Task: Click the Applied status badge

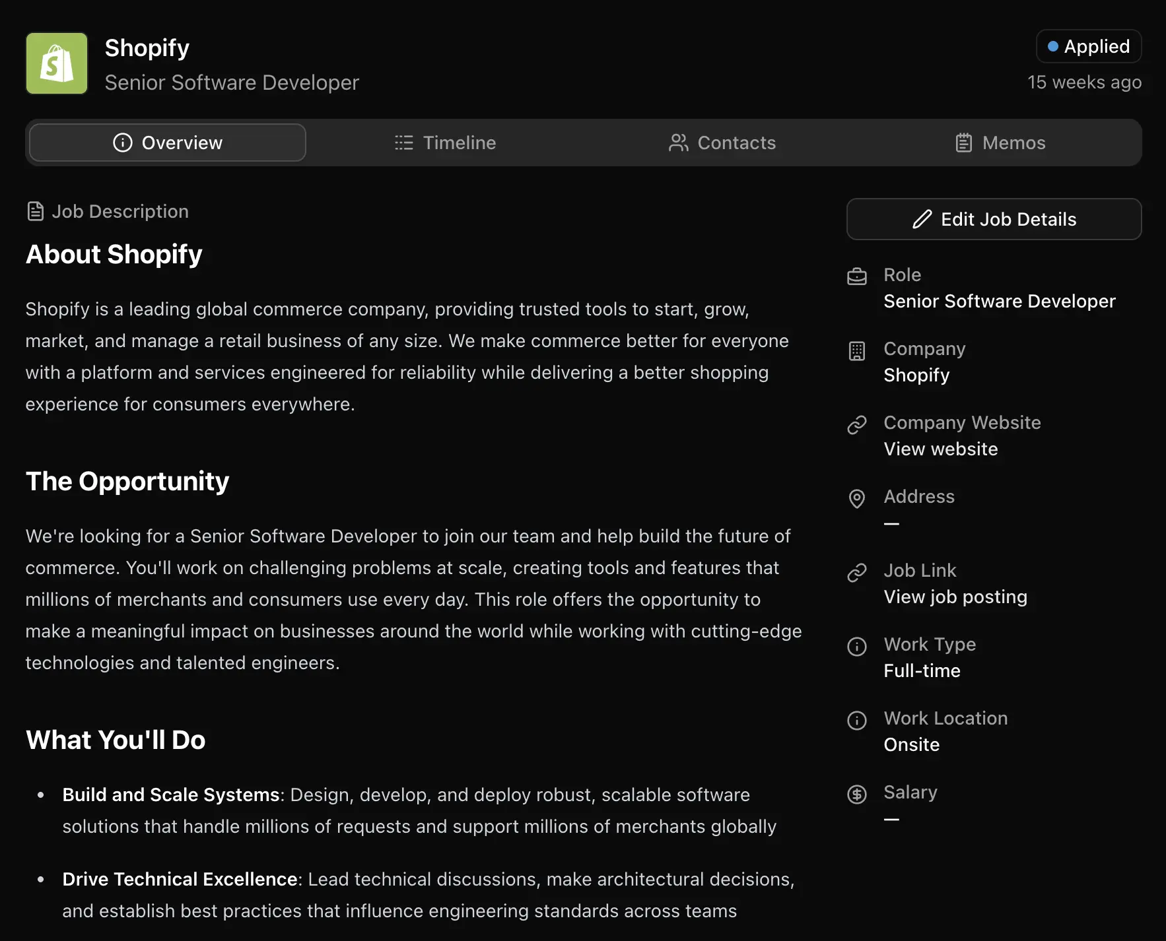Action: [x=1089, y=46]
